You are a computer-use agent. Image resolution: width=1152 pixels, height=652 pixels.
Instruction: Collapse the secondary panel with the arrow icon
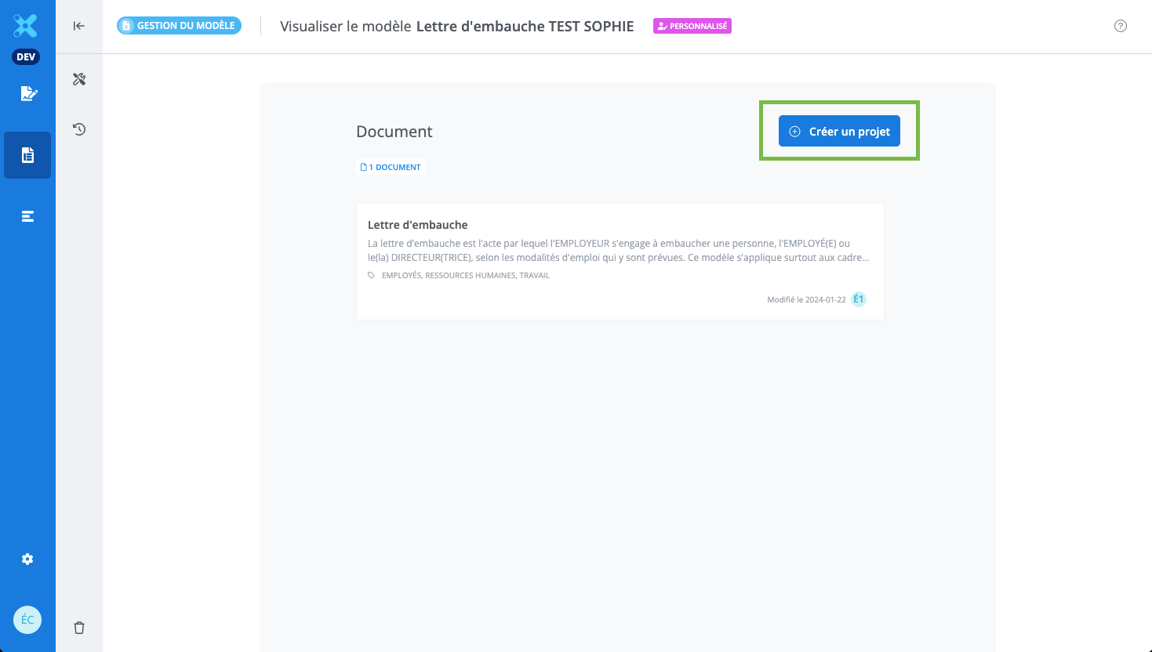79,26
